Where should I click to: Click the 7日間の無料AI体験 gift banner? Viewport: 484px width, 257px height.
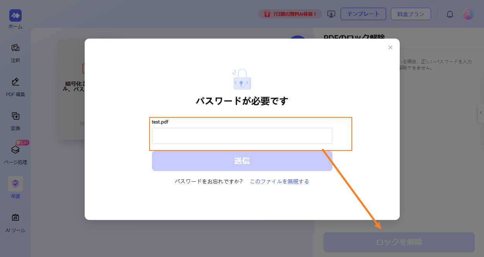pos(290,14)
